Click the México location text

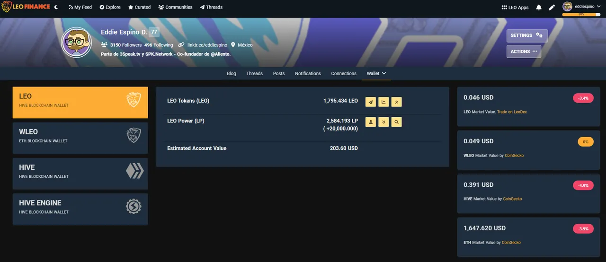245,45
